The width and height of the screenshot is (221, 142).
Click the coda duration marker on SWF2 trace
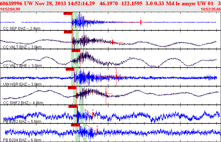point(106,95)
